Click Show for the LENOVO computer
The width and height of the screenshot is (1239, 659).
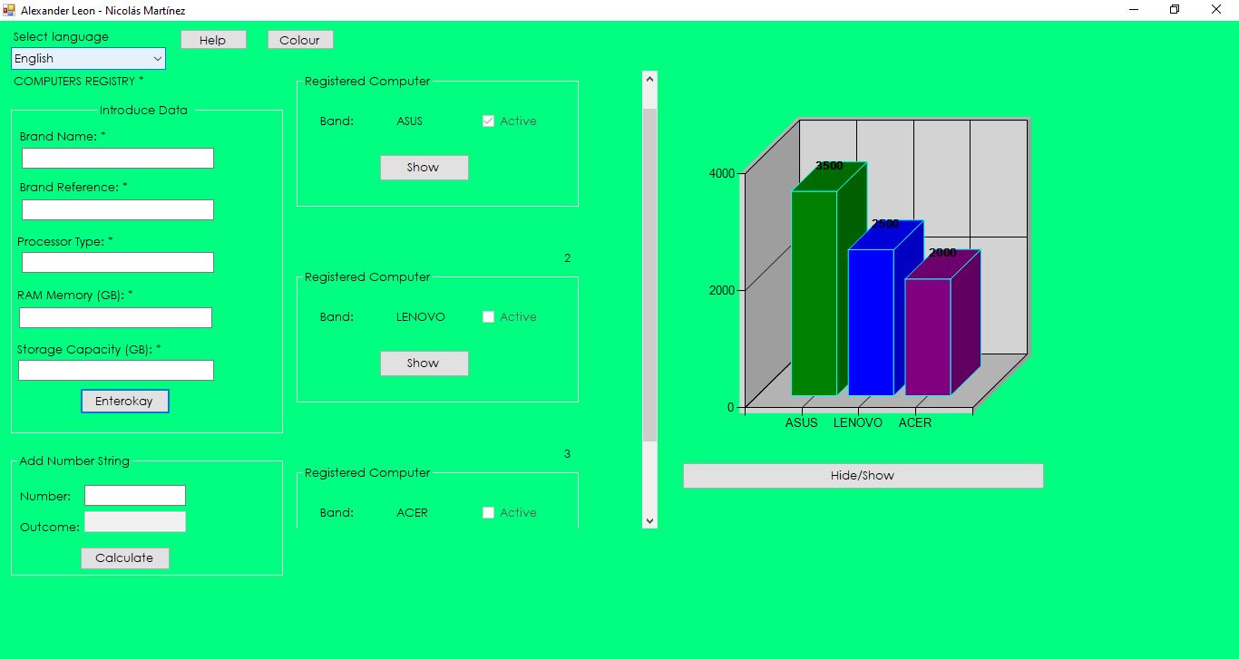[424, 363]
